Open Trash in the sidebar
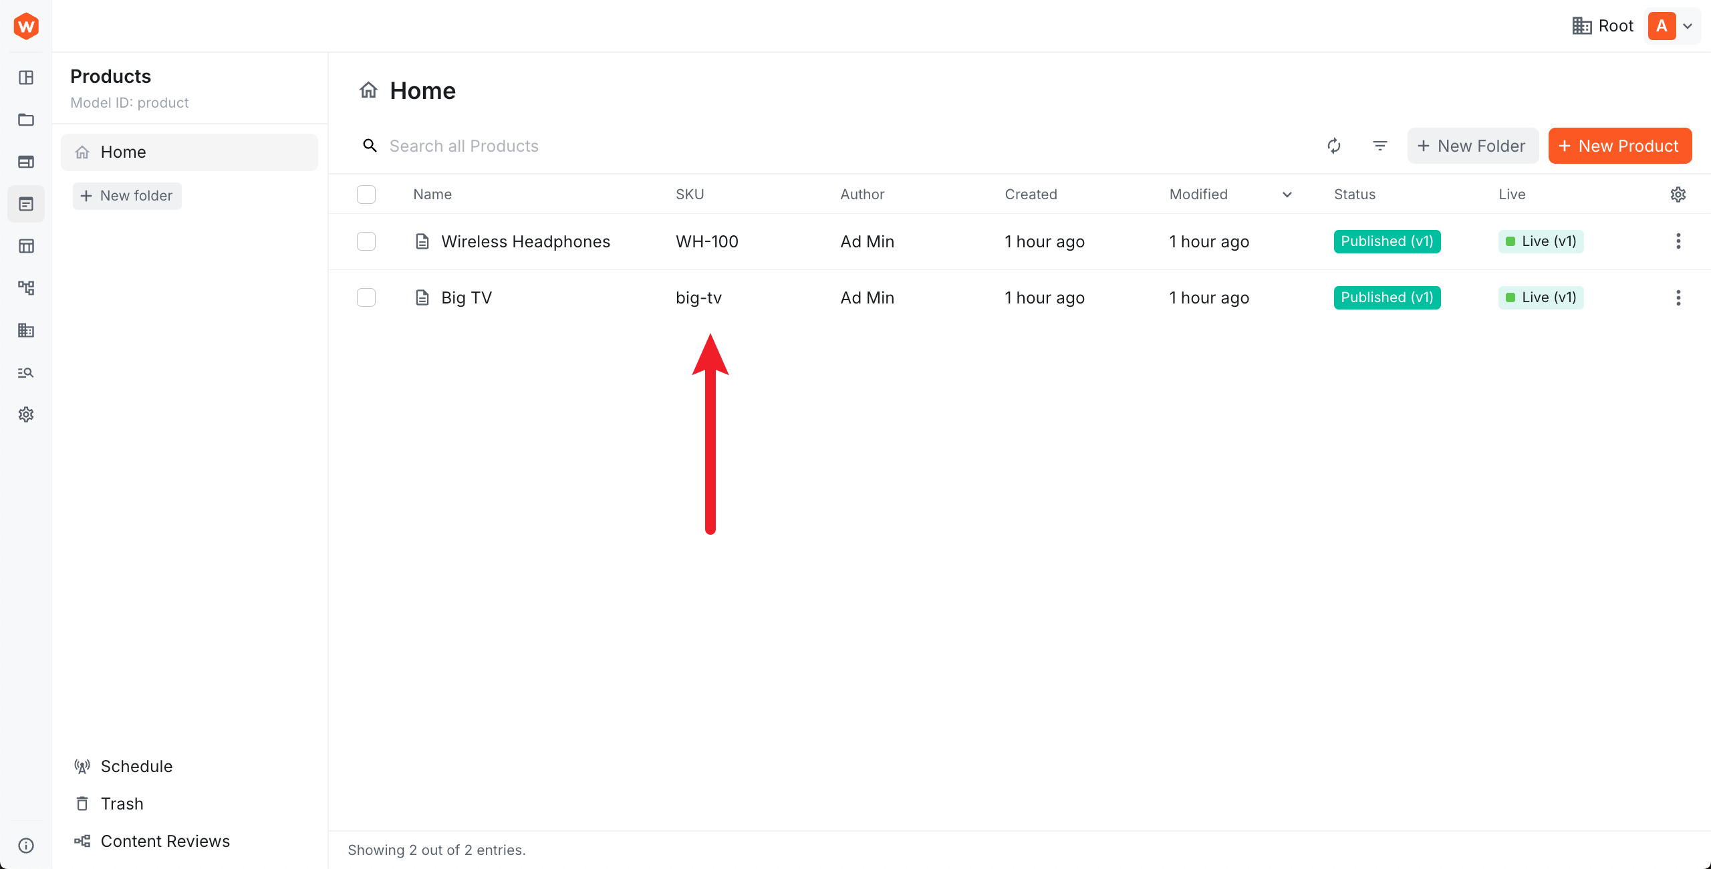 pyautogui.click(x=122, y=803)
